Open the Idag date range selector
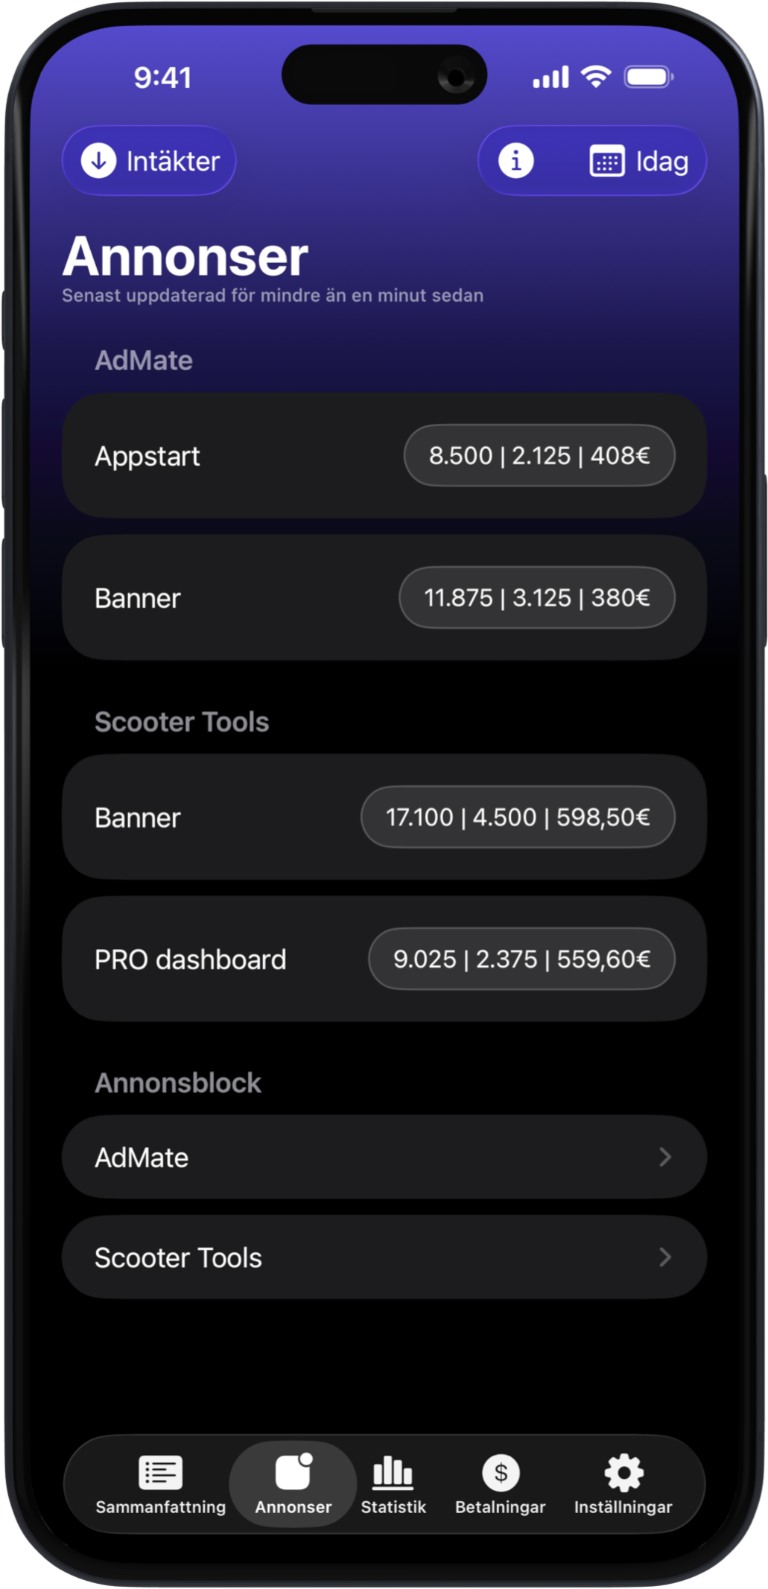768x1589 pixels. 661,161
